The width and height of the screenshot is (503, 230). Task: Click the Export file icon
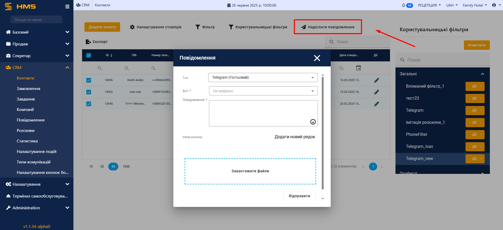[x=88, y=42]
